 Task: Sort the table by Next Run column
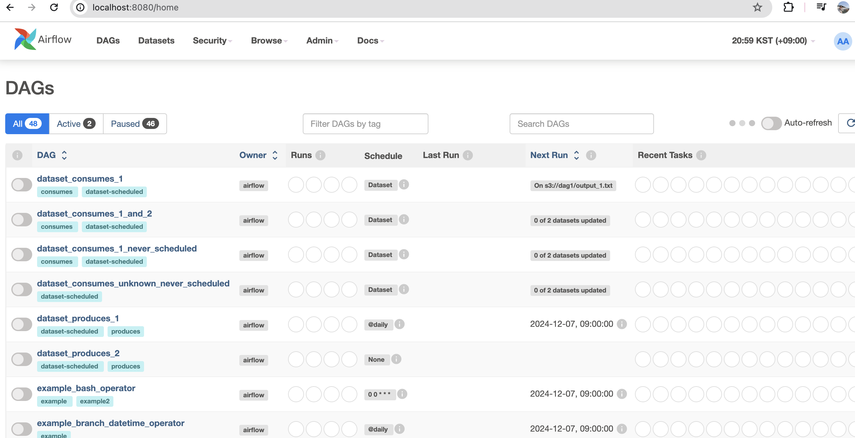(x=555, y=155)
